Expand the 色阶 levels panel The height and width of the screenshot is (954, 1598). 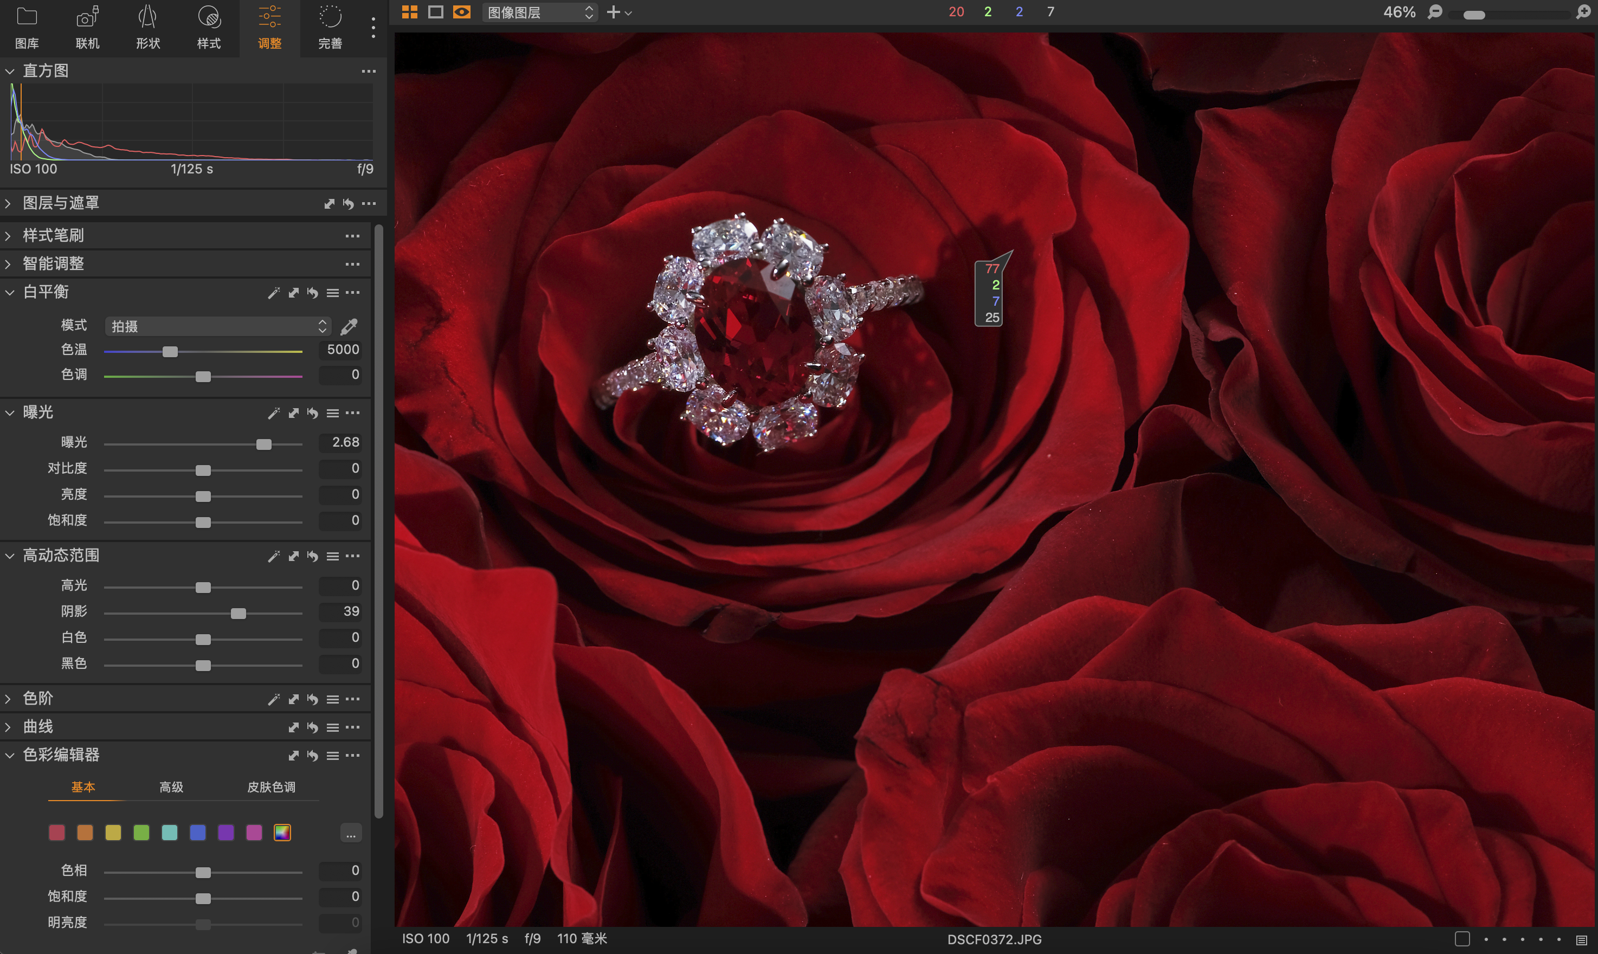(8, 699)
